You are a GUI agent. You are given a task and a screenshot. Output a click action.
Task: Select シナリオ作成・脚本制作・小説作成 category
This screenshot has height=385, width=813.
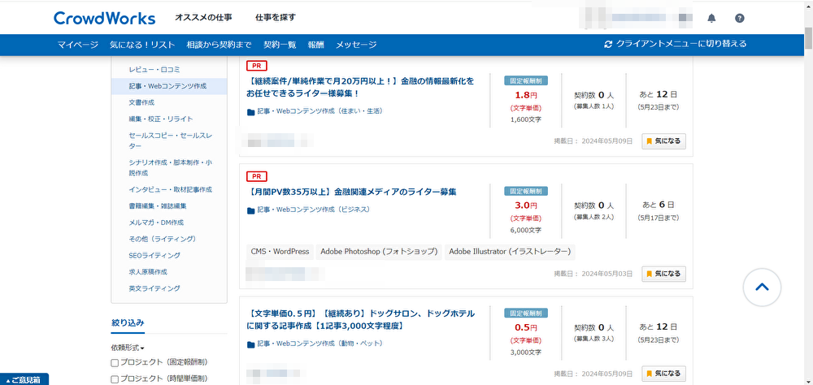coord(169,167)
